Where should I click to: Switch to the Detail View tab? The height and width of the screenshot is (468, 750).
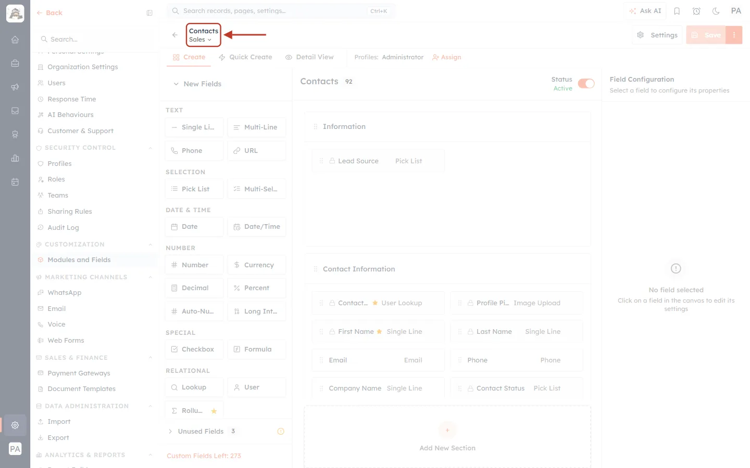click(x=309, y=57)
